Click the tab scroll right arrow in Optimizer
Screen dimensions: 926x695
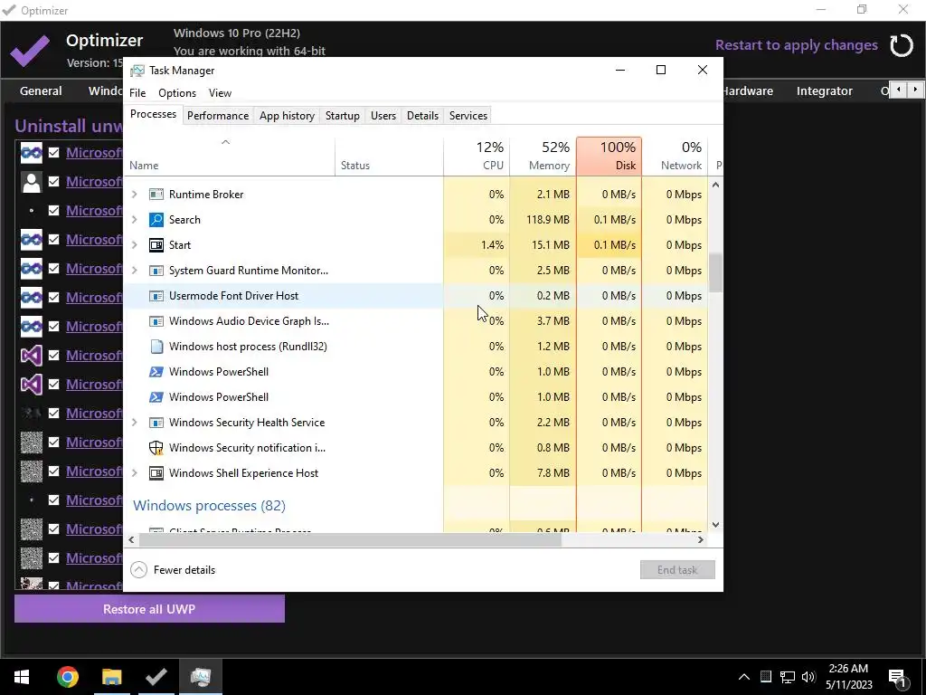click(x=915, y=90)
